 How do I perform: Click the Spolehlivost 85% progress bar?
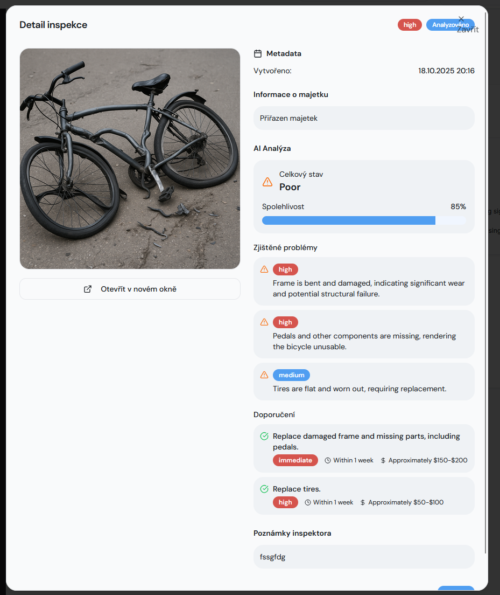364,220
